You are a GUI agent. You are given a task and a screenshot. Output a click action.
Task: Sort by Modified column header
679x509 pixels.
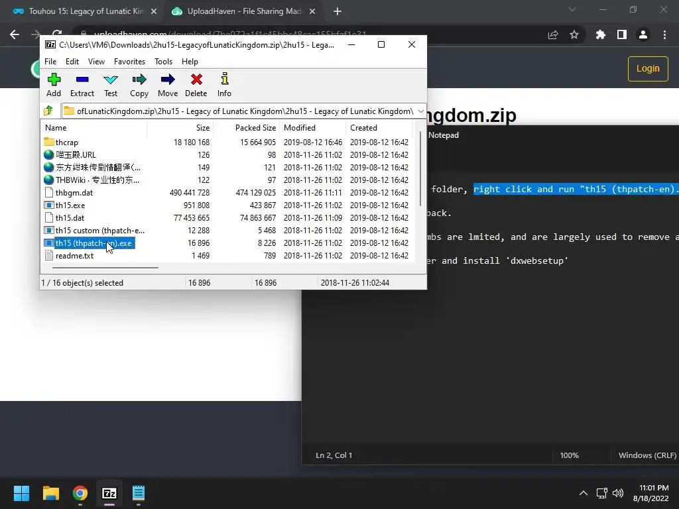tap(313, 128)
